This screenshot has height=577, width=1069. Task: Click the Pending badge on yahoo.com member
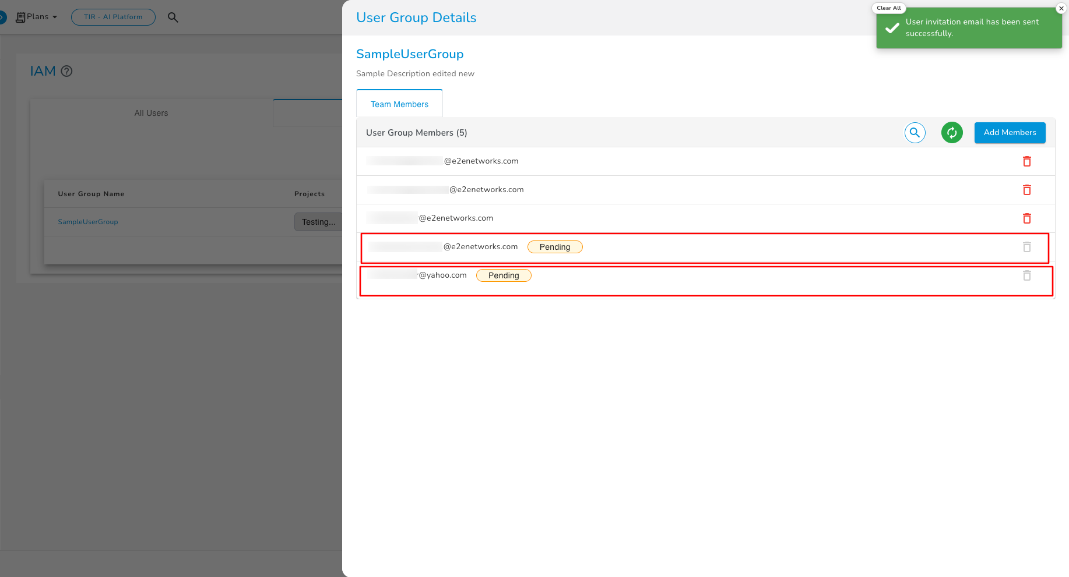click(504, 275)
